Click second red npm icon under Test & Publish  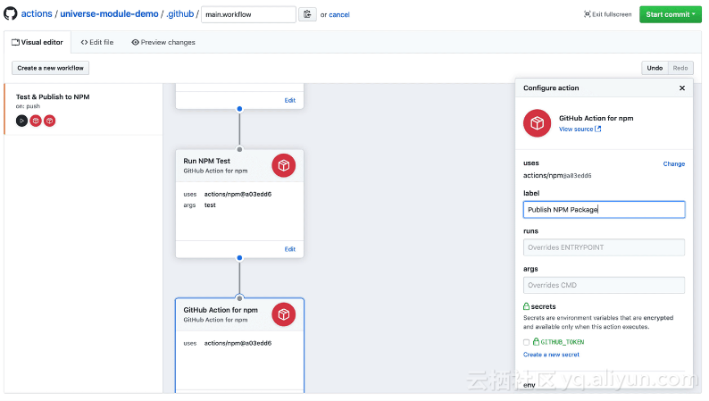pos(50,121)
